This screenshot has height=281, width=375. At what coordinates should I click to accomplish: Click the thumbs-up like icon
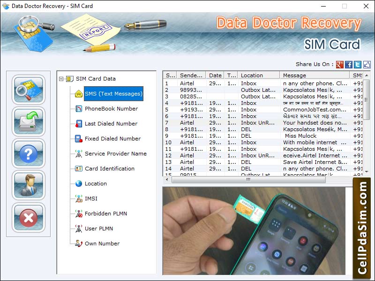367,65
